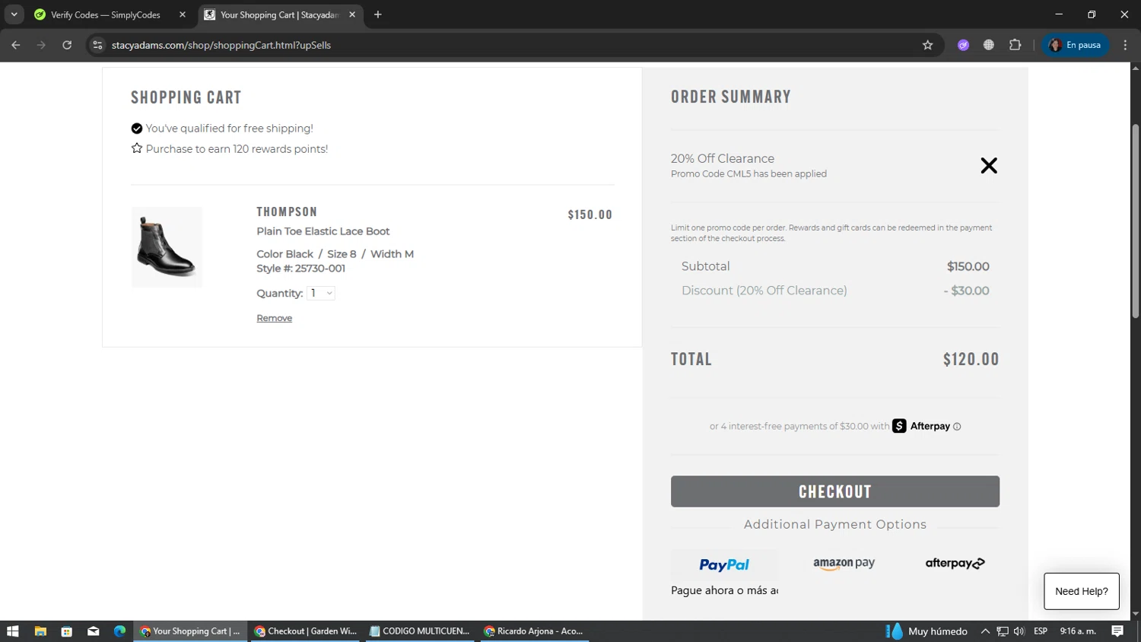This screenshot has width=1141, height=642.
Task: Open Afterpay info icon
Action: (x=957, y=427)
